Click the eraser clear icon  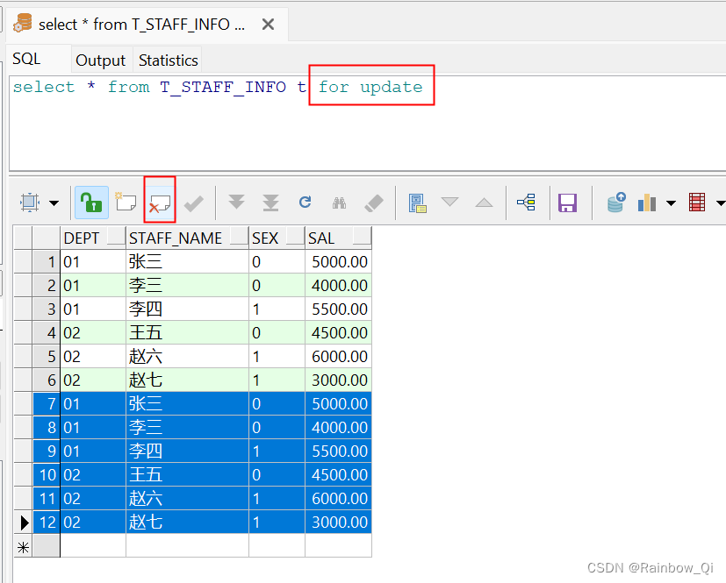pos(372,202)
